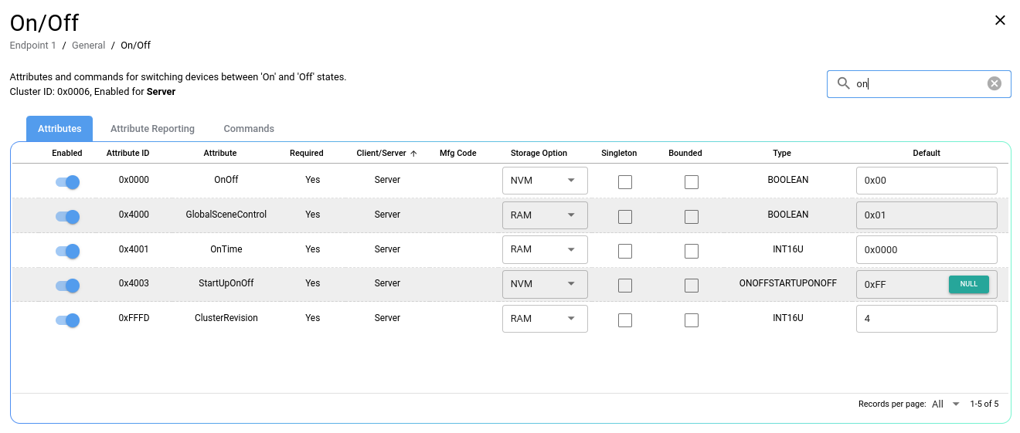Screen dimensions: 1020x433
Task: Clear the search field text
Action: pos(994,83)
